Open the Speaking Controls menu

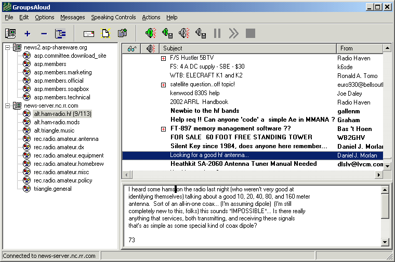[113, 17]
